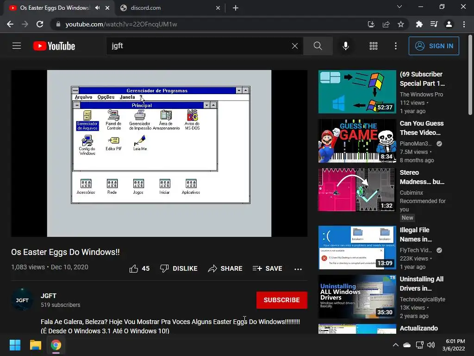The height and width of the screenshot is (356, 474).
Task: Open the SHARE dialog
Action: click(x=225, y=268)
